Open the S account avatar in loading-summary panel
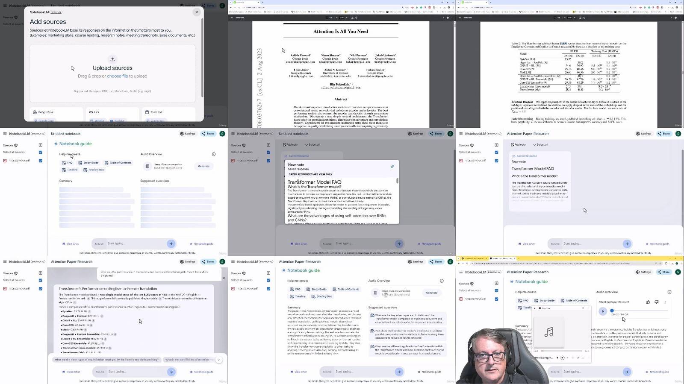Image resolution: width=684 pixels, height=384 pixels. [x=222, y=134]
